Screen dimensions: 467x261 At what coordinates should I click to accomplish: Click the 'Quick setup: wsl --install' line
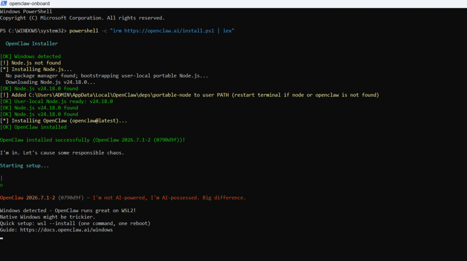point(75,224)
